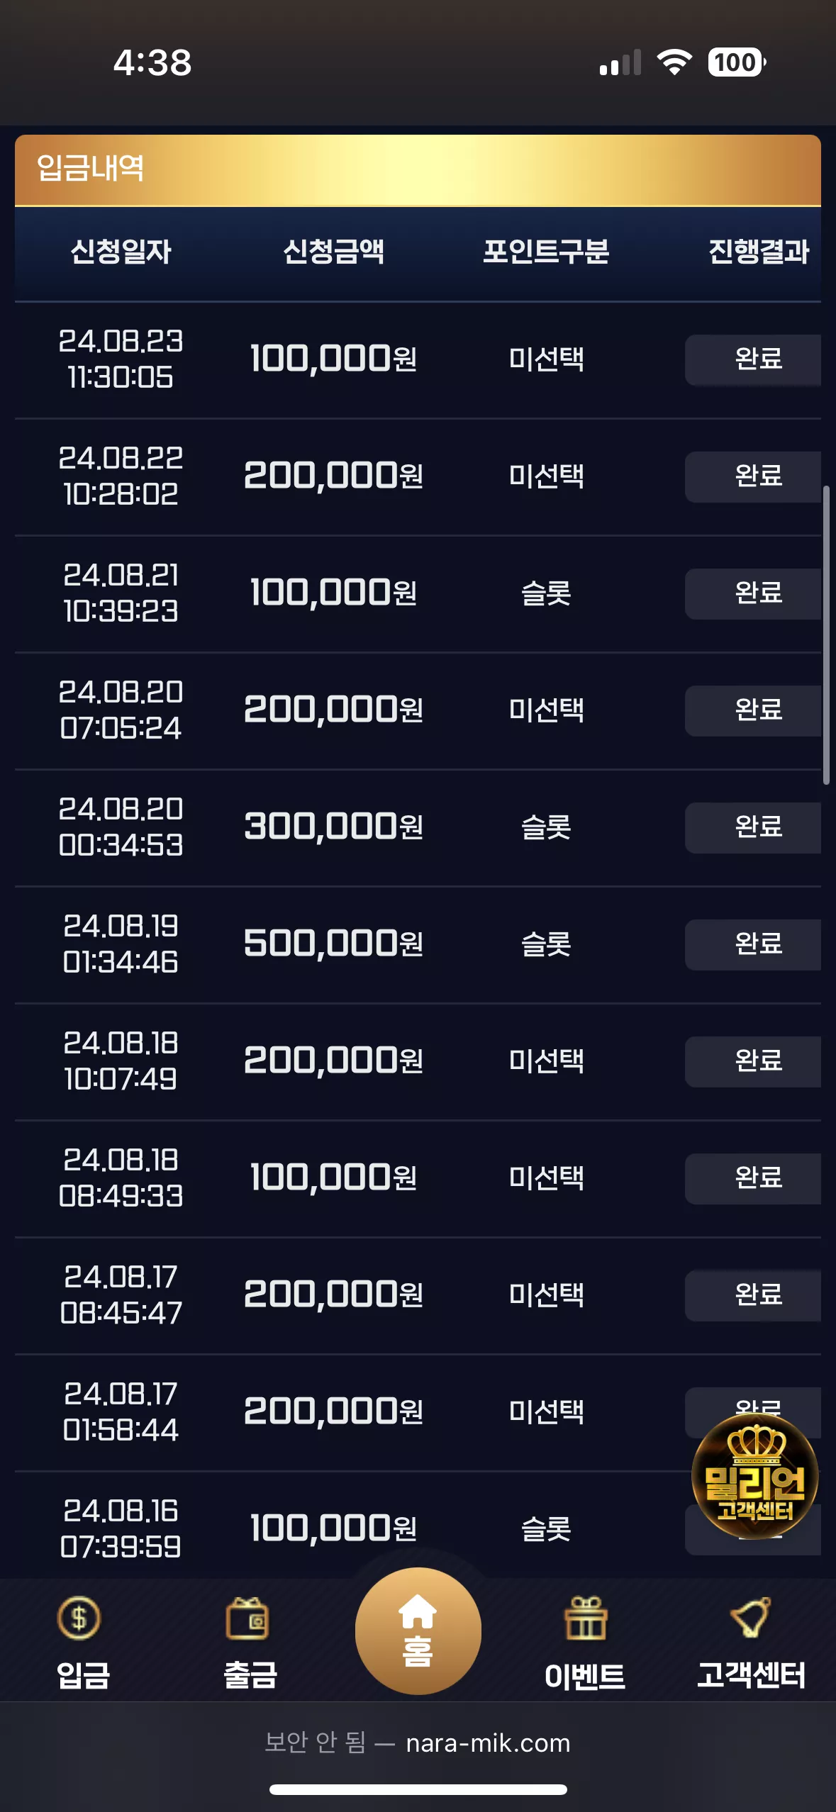Tap the Wi-Fi status icon

[674, 62]
